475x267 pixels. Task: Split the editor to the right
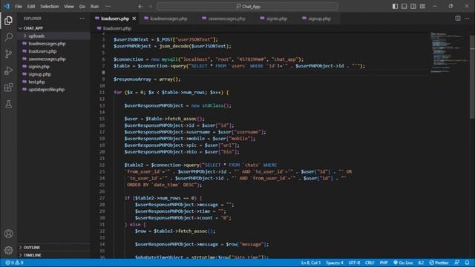[x=458, y=19]
